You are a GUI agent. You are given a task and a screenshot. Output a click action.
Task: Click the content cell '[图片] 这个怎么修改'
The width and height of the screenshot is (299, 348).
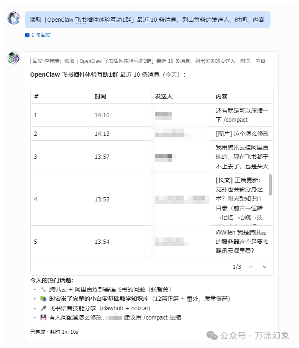(242, 134)
